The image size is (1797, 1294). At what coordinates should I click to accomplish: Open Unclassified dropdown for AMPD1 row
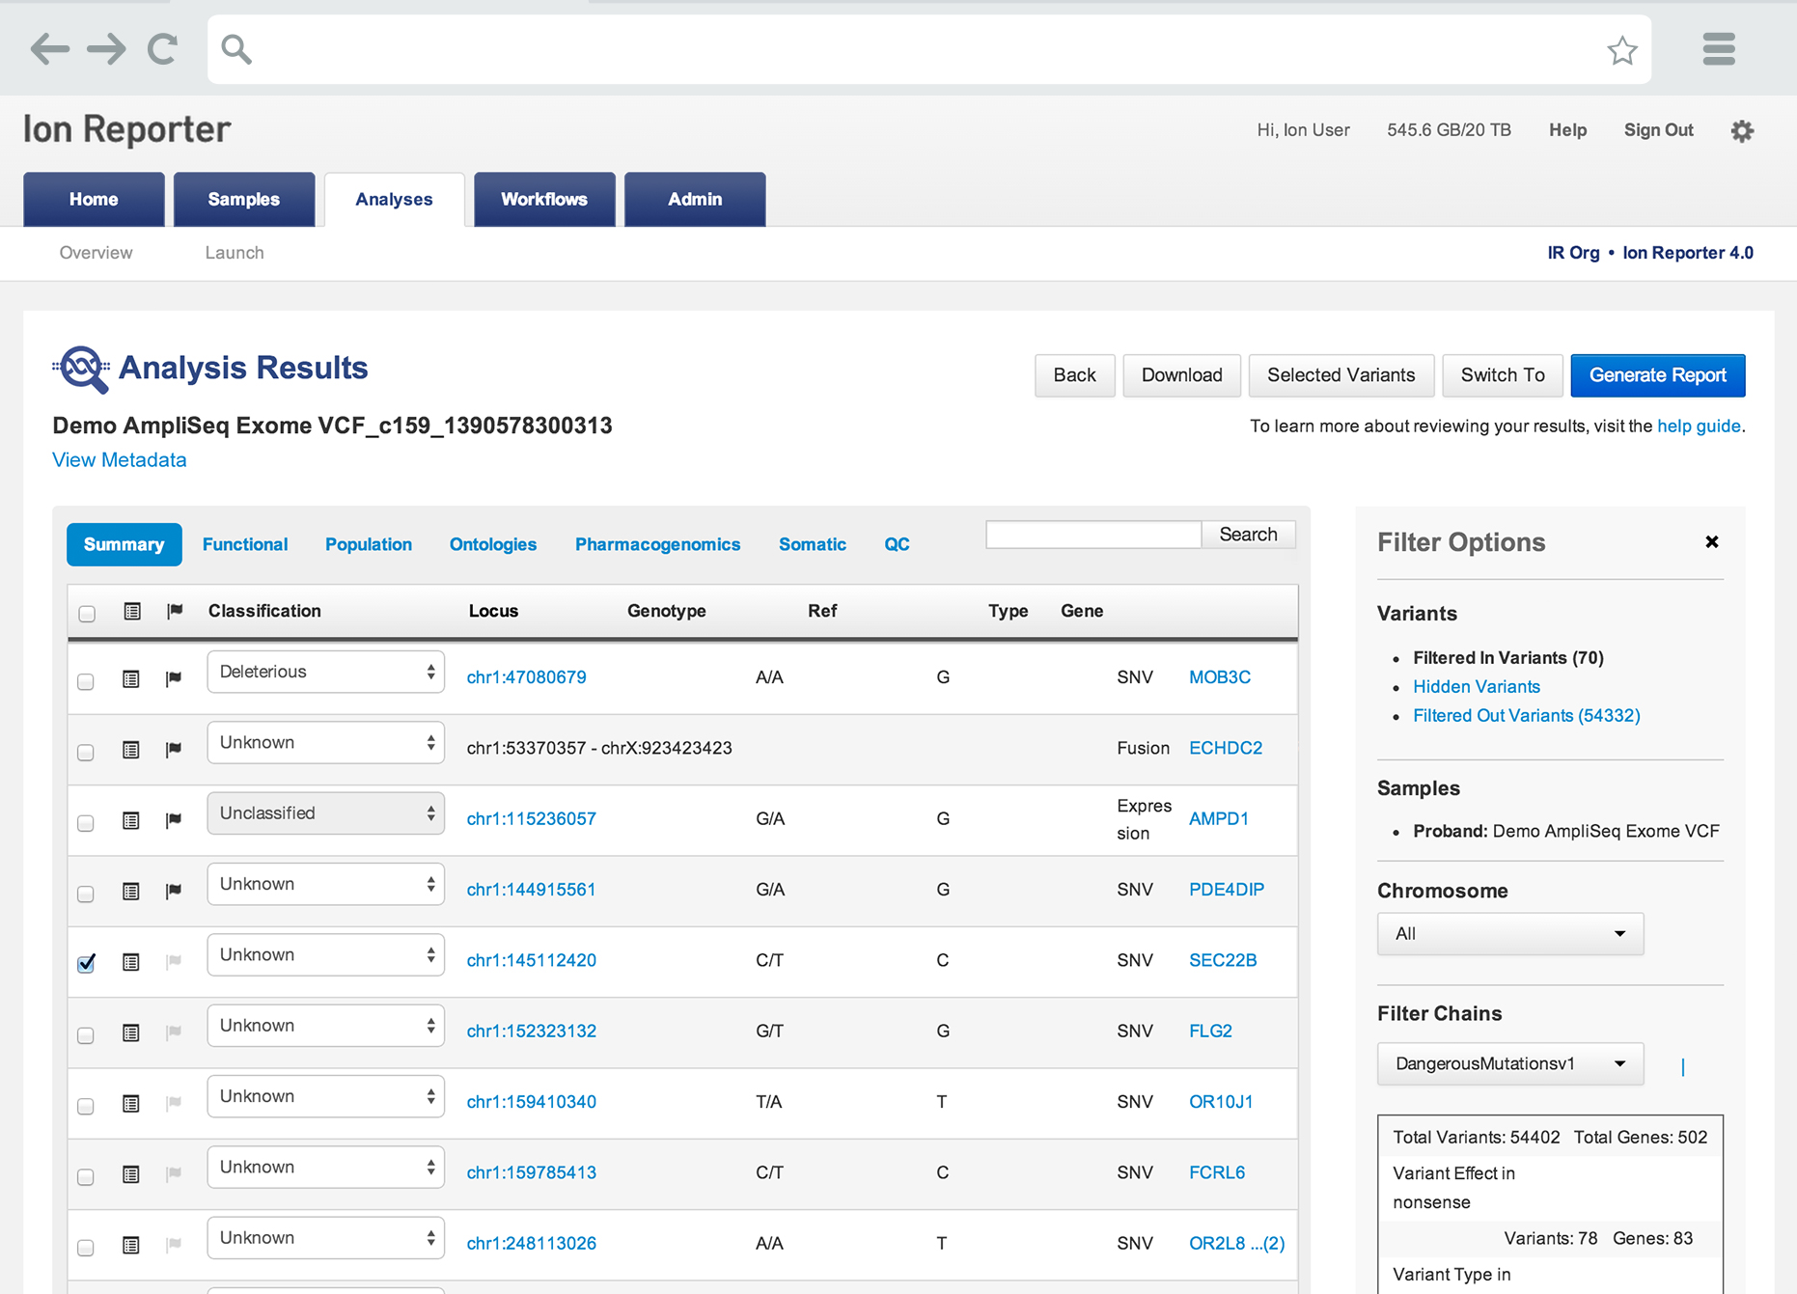pos(326,812)
